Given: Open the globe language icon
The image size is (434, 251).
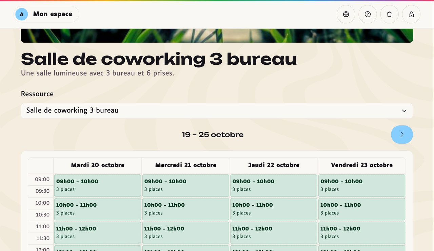Looking at the screenshot, I should pyautogui.click(x=346, y=14).
